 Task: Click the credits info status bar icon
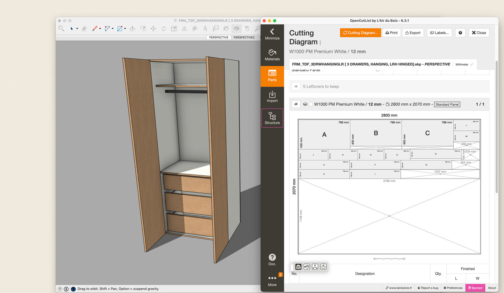tap(66, 289)
